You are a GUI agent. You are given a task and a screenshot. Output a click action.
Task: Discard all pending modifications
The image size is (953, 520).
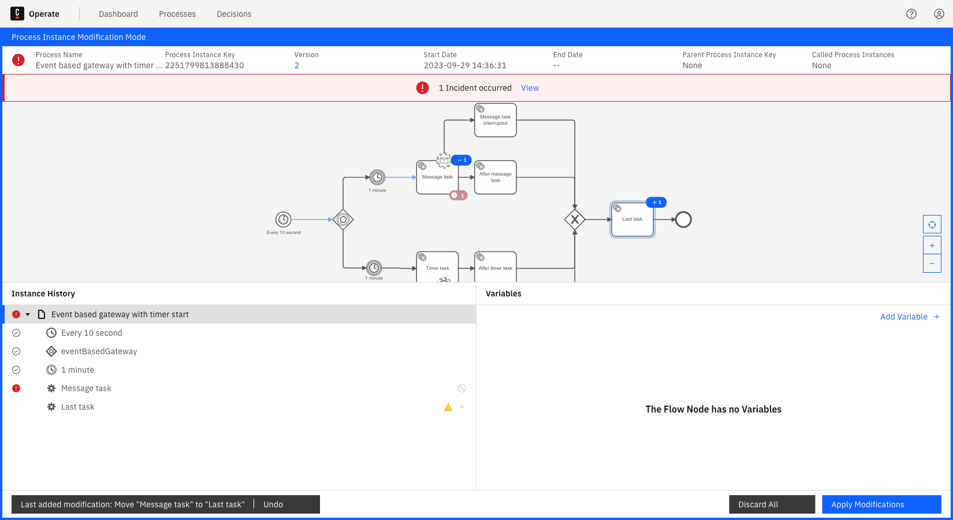[x=772, y=504]
